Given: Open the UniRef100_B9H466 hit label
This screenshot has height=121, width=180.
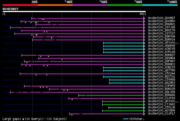Looking at the screenshot, I should [161, 95].
